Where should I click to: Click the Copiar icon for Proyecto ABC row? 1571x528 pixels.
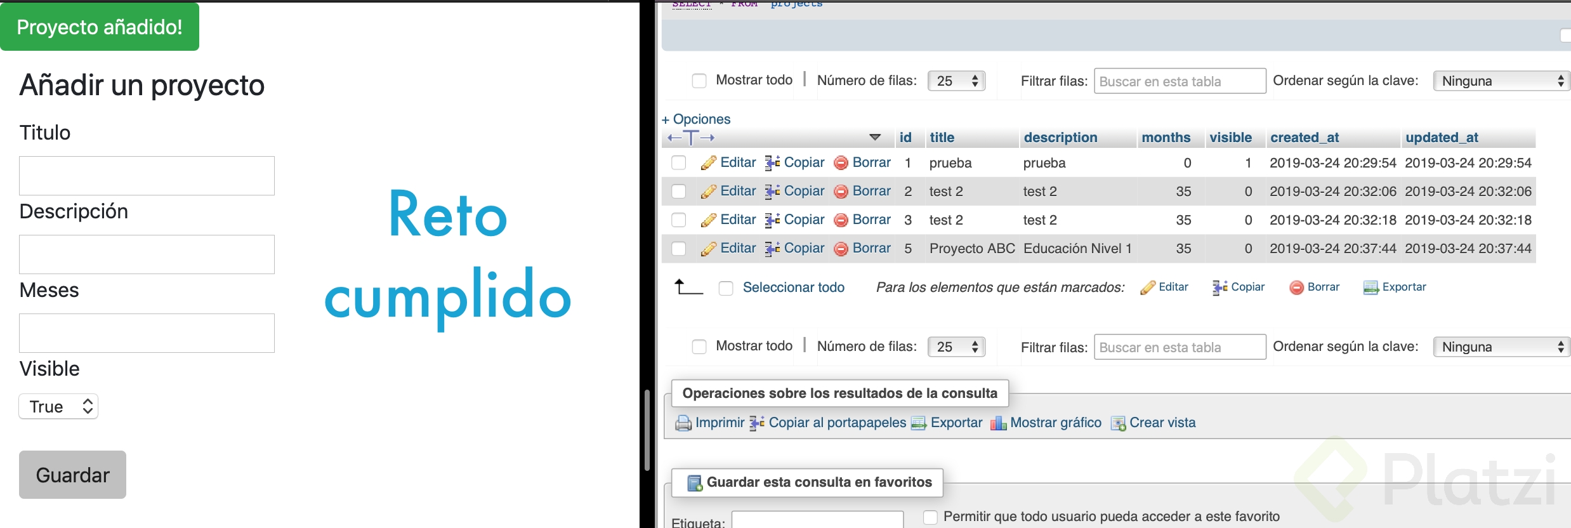772,249
